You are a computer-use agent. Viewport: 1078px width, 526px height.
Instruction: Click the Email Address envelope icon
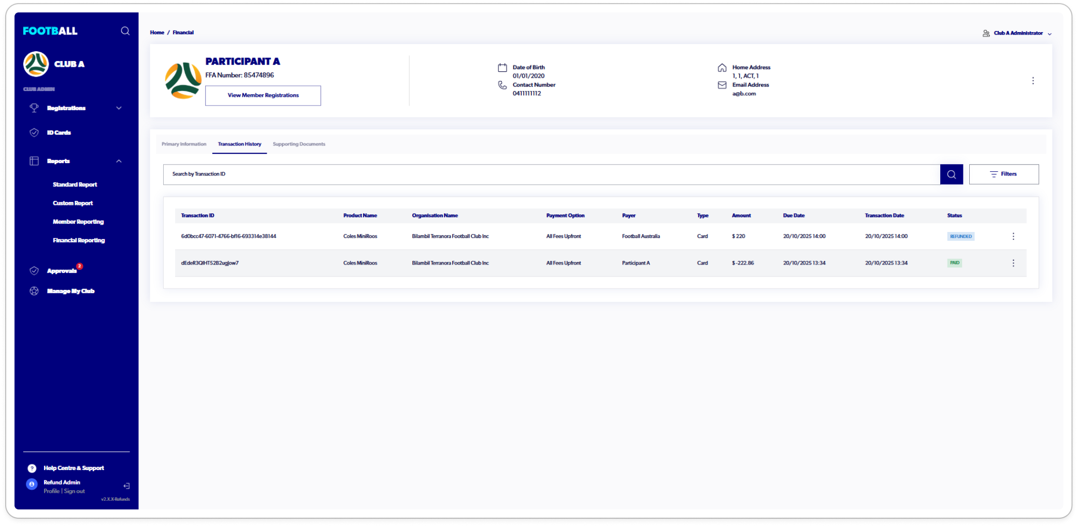click(x=722, y=85)
